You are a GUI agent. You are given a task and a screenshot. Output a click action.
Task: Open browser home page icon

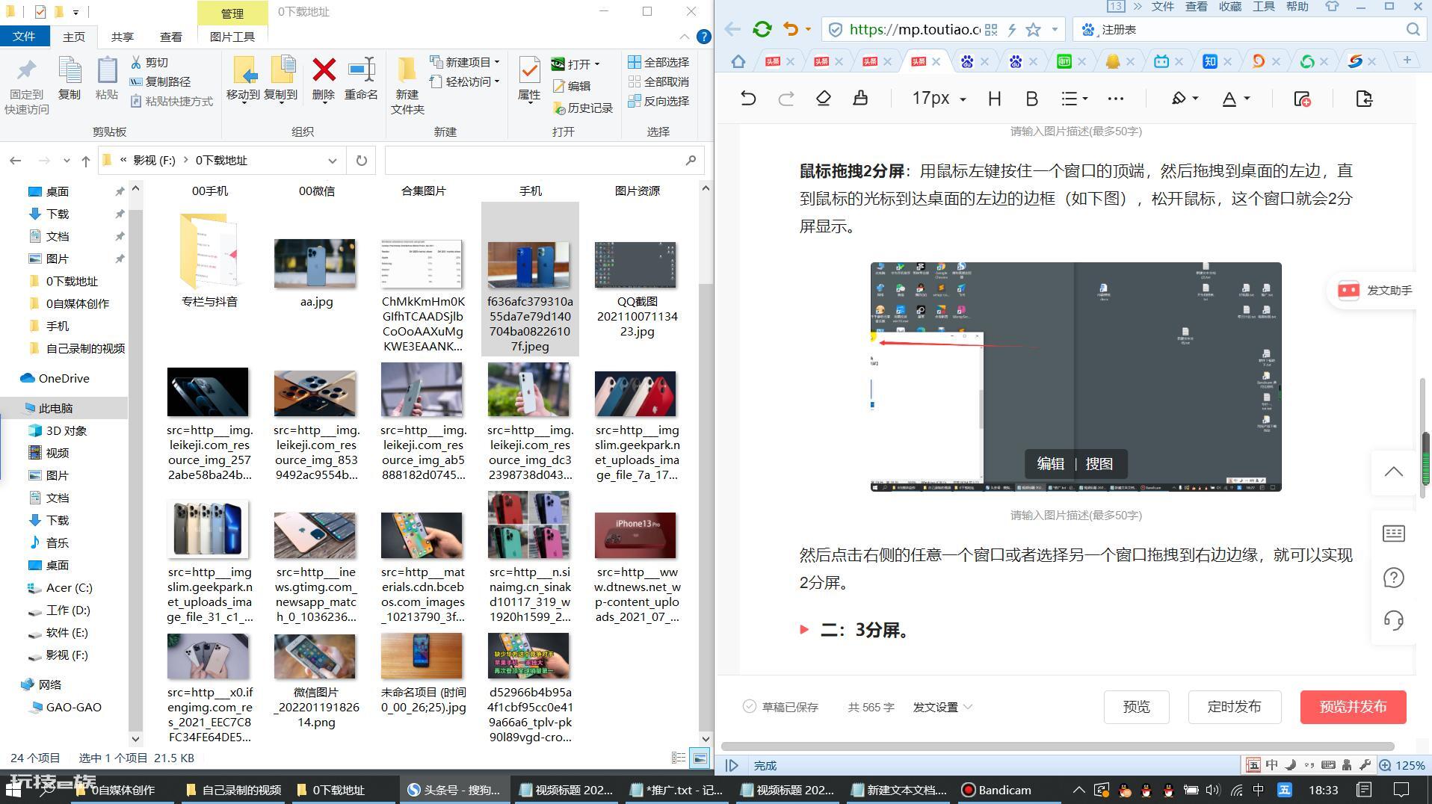pos(738,61)
